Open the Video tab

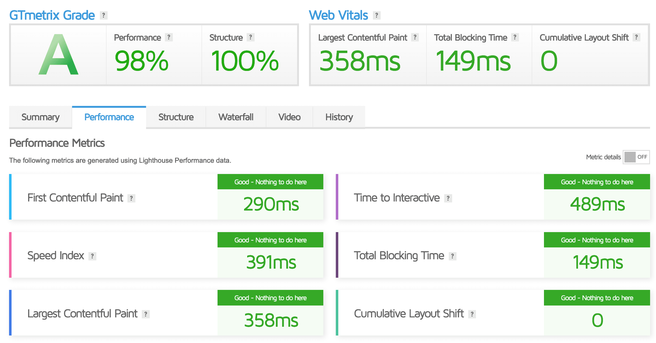coord(289,117)
